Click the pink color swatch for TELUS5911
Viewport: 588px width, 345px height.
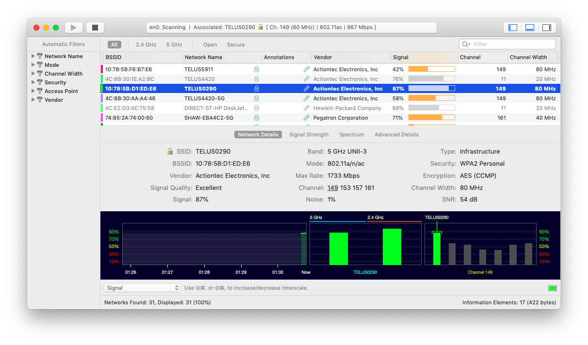[x=102, y=69]
